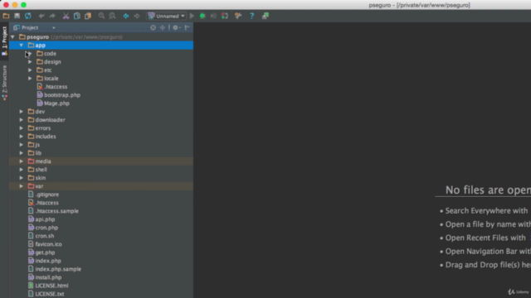Click the Run play icon
The width and height of the screenshot is (531, 298).
click(192, 16)
